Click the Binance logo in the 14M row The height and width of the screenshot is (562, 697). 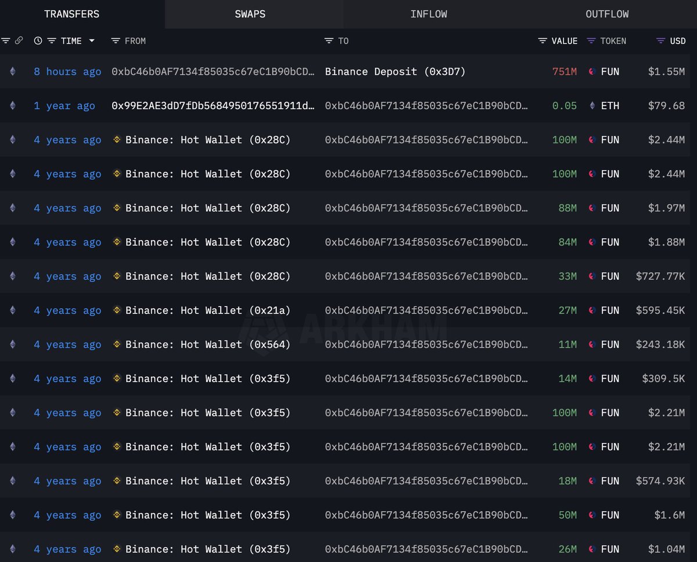tap(117, 379)
